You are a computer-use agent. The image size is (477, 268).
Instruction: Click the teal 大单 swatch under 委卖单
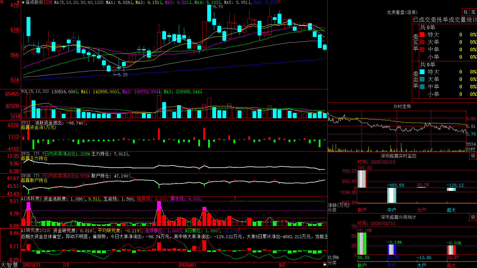pyautogui.click(x=422, y=79)
